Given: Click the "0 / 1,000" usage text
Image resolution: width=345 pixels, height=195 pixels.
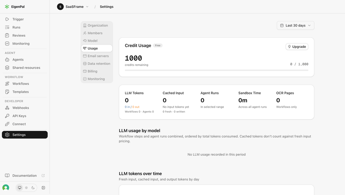Looking at the screenshot, I should click(299, 64).
